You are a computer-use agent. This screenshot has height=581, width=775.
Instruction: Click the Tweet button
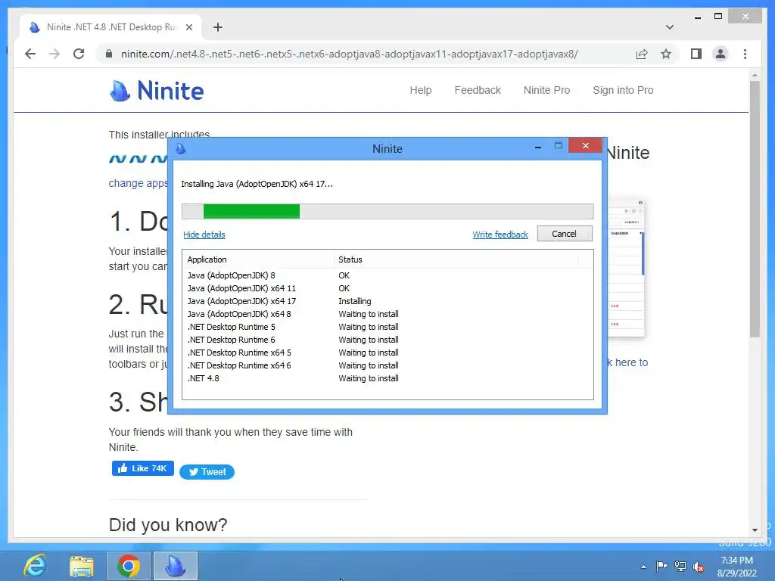tap(207, 472)
